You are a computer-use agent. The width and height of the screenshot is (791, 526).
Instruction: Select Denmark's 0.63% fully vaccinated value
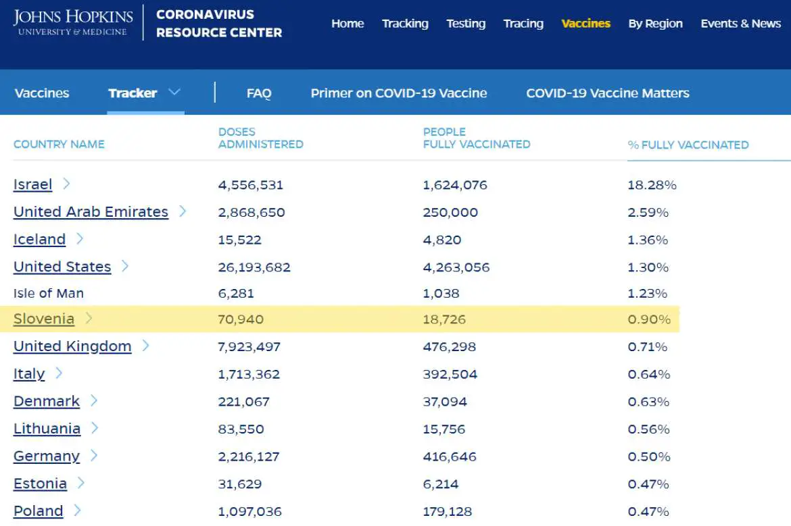pos(649,402)
